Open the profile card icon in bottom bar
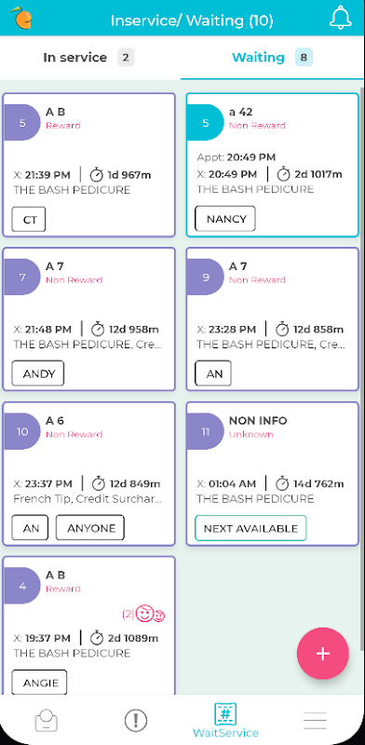 (47, 720)
